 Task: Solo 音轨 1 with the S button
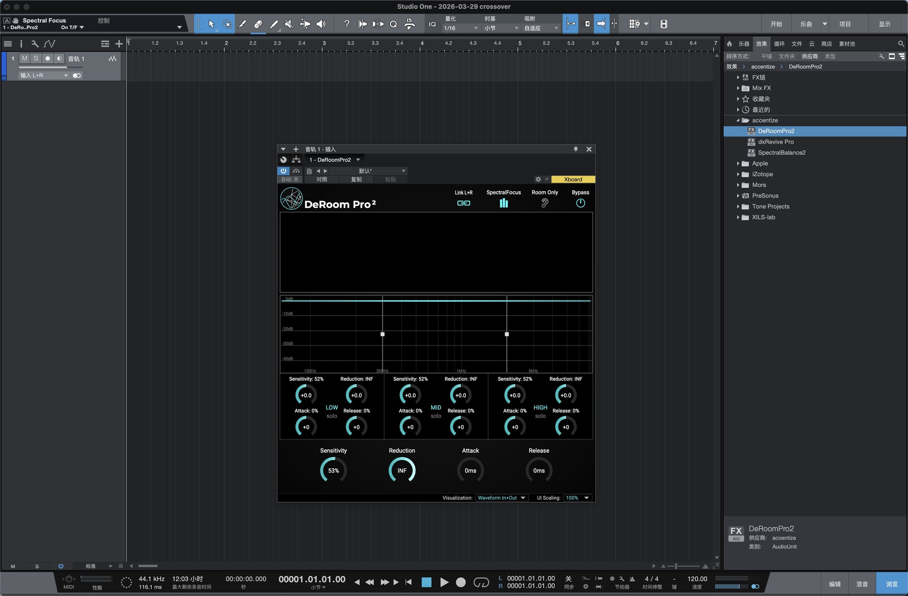pos(35,58)
